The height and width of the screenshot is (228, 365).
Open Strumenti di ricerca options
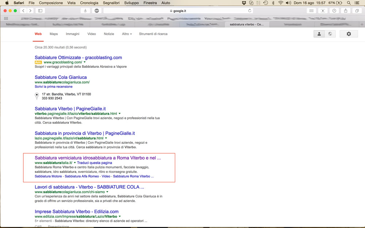[153, 34]
